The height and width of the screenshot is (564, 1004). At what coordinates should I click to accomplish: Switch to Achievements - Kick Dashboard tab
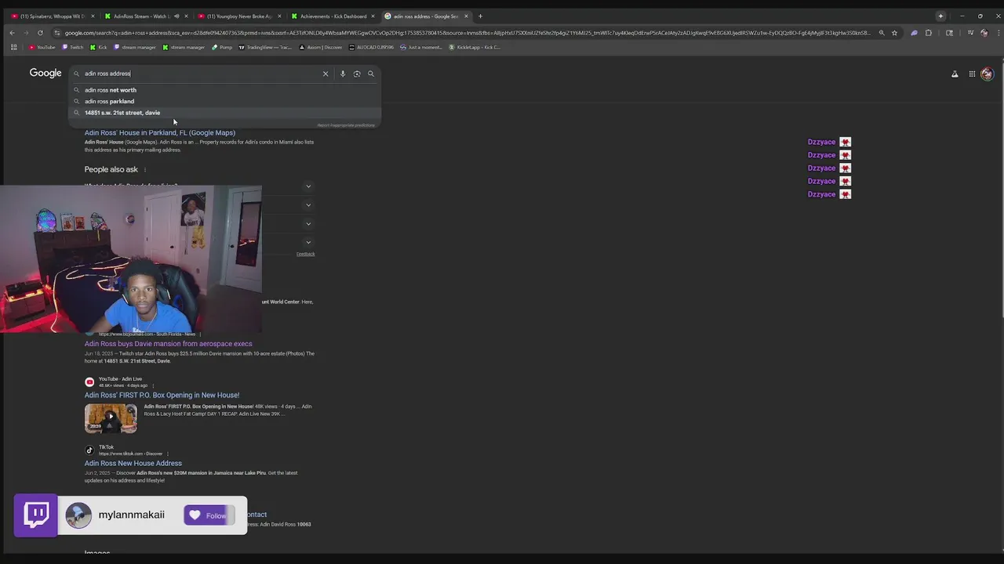332,16
